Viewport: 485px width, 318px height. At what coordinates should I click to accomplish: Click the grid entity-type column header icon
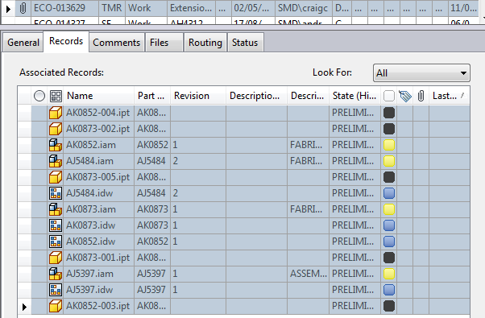click(x=56, y=96)
